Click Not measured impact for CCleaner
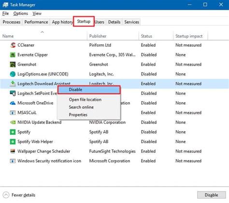 [x=188, y=45]
